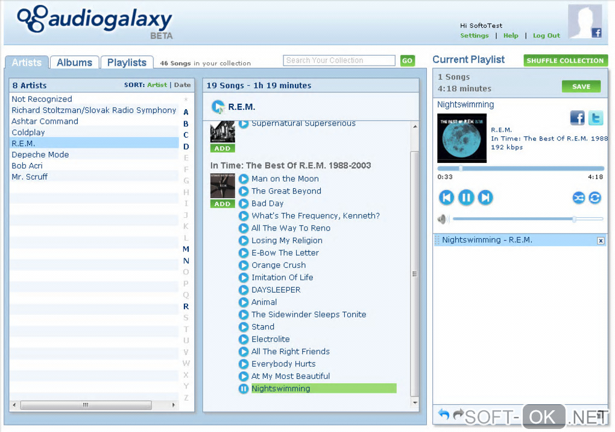
Task: Add In Time: The Best Of R.E.M. album
Action: (x=222, y=204)
